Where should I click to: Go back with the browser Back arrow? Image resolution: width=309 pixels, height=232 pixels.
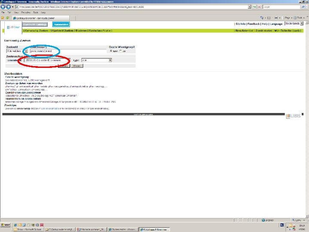(3, 7)
